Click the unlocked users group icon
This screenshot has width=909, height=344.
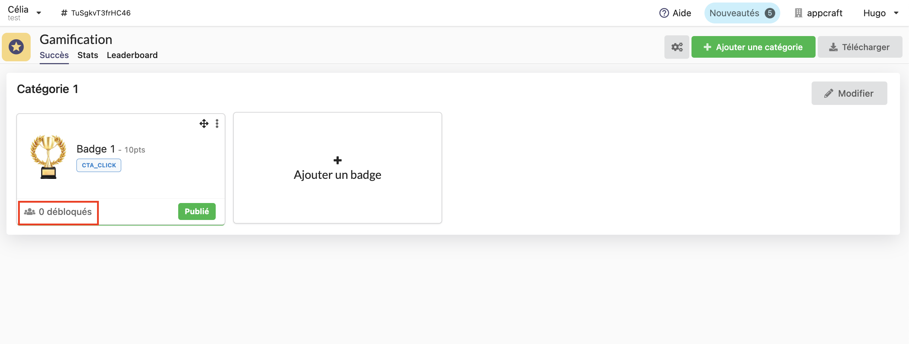click(30, 212)
